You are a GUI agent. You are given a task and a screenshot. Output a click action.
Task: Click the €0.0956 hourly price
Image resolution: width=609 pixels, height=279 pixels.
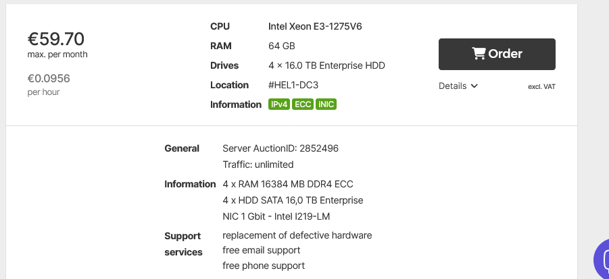(x=49, y=78)
